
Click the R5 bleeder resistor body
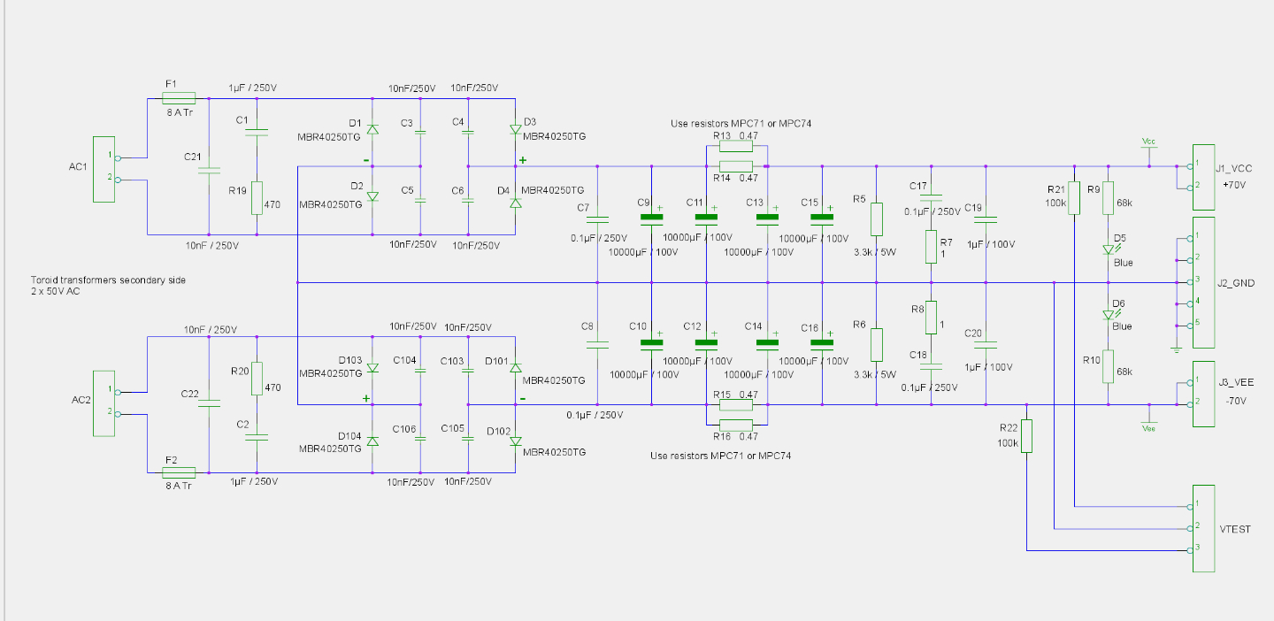tap(876, 218)
